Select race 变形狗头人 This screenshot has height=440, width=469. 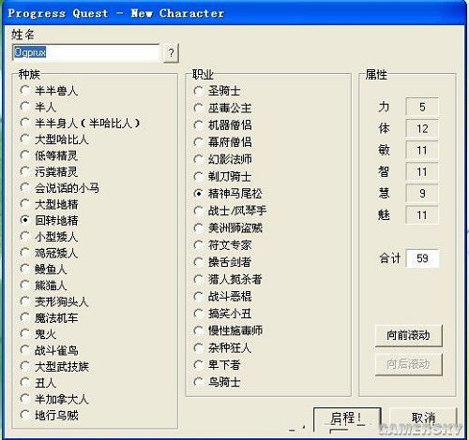click(54, 301)
